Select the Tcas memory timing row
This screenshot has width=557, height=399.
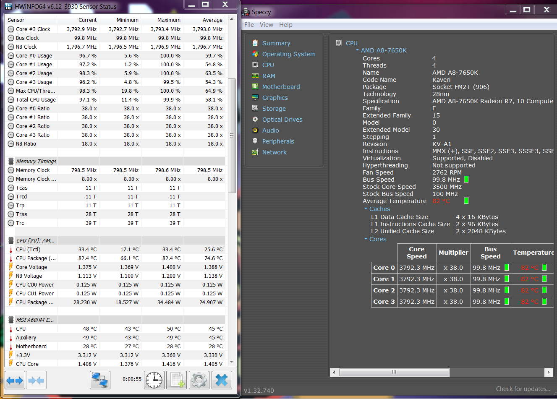coord(115,188)
